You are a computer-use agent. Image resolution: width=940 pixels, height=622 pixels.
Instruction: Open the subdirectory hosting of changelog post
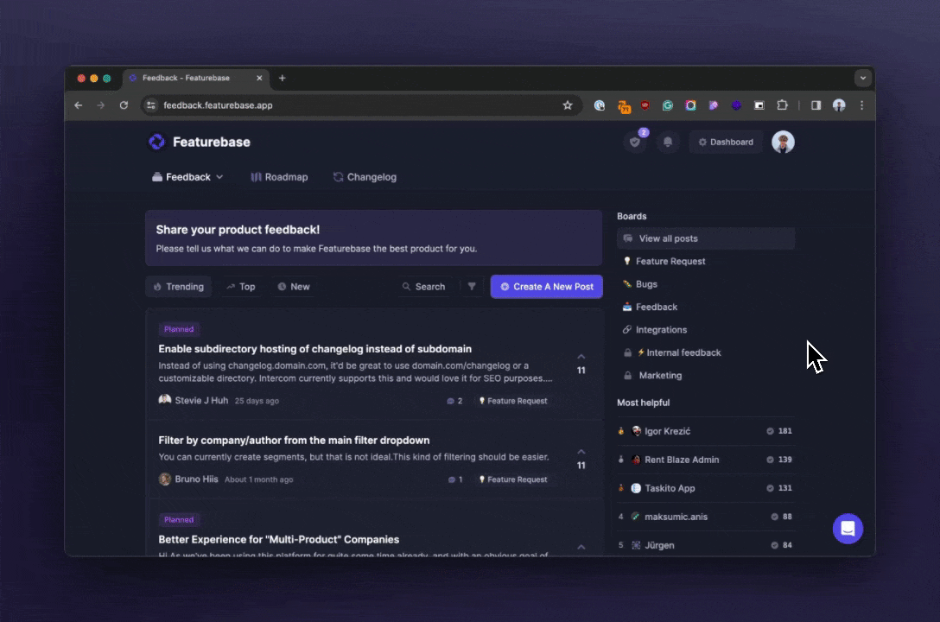(314, 349)
